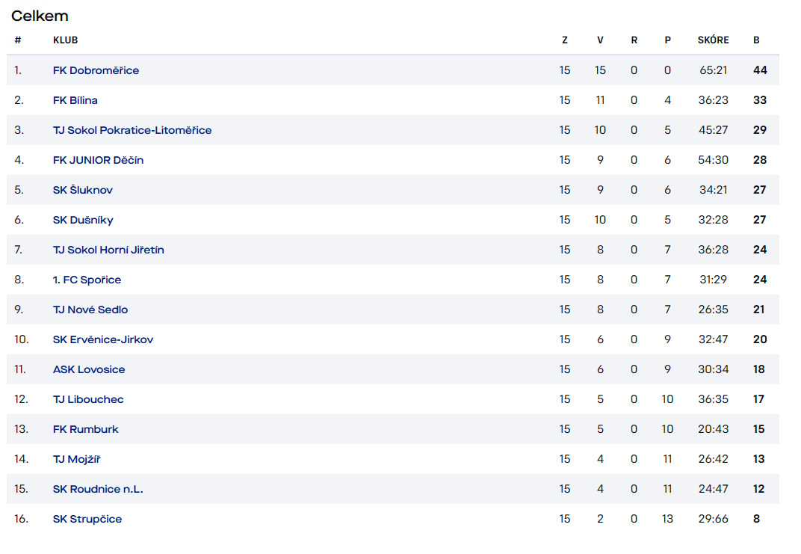Click the SK Strupčice team link
The height and width of the screenshot is (554, 801).
87,519
